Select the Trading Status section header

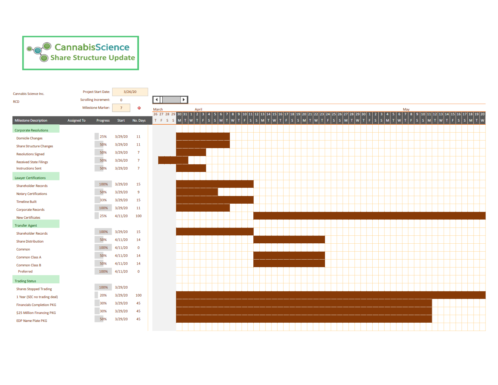click(x=25, y=280)
